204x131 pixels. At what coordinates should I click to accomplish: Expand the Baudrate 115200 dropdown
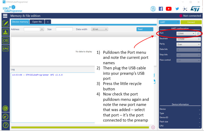(188, 39)
